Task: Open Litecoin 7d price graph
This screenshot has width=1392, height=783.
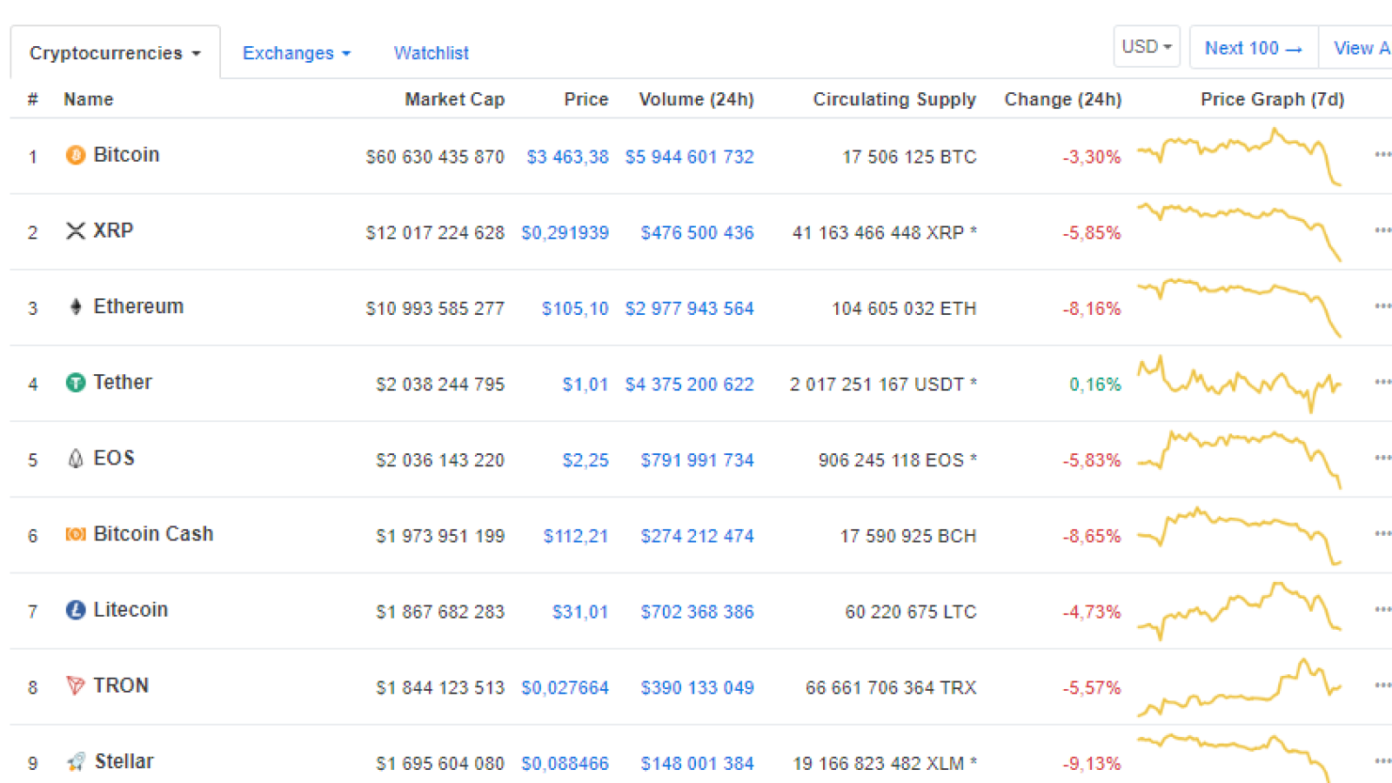Action: (1240, 612)
